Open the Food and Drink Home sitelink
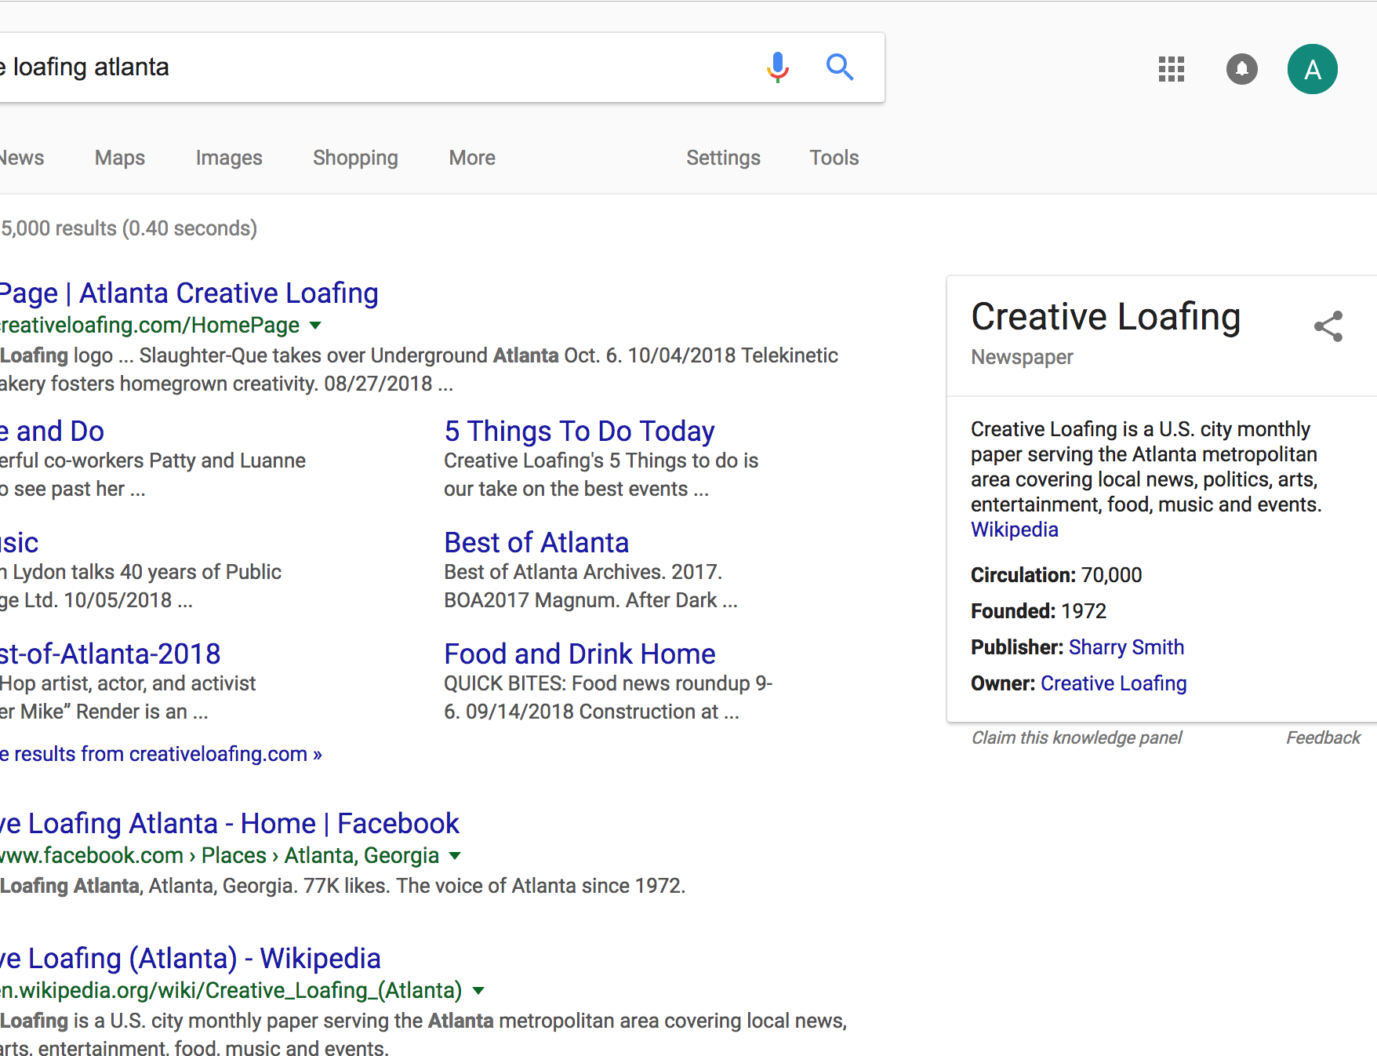Screen dimensions: 1377x1056 (x=580, y=654)
